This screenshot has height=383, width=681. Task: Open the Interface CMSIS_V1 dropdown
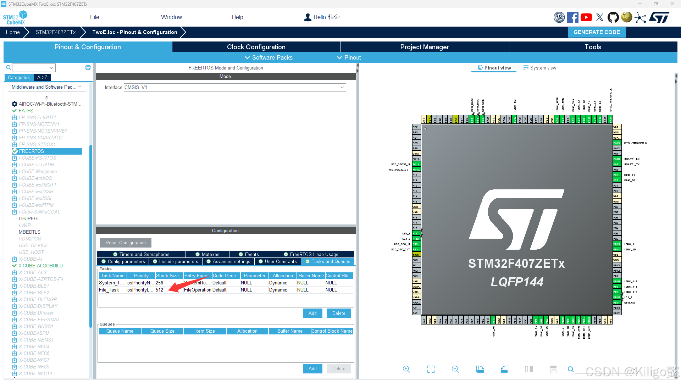(x=342, y=87)
